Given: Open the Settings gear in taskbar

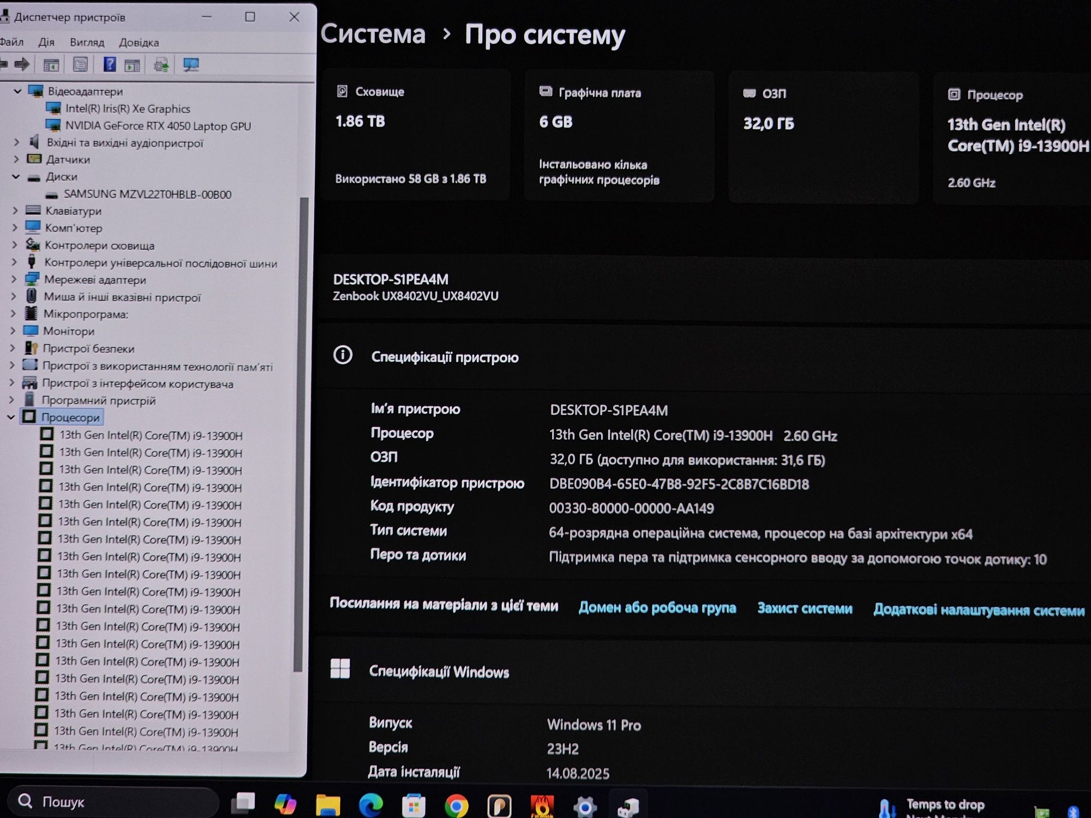Looking at the screenshot, I should pos(585,807).
